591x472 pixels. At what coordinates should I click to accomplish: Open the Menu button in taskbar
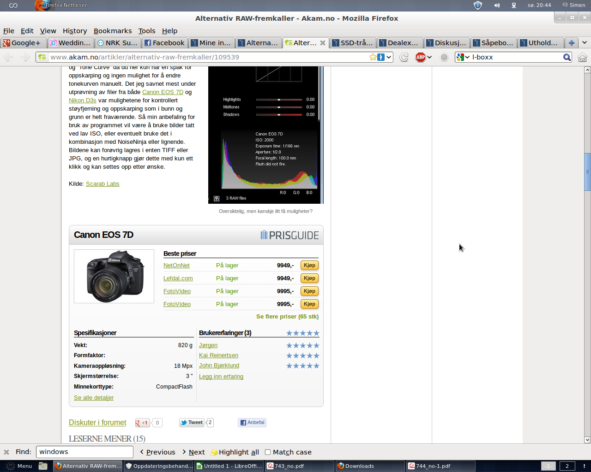click(19, 466)
